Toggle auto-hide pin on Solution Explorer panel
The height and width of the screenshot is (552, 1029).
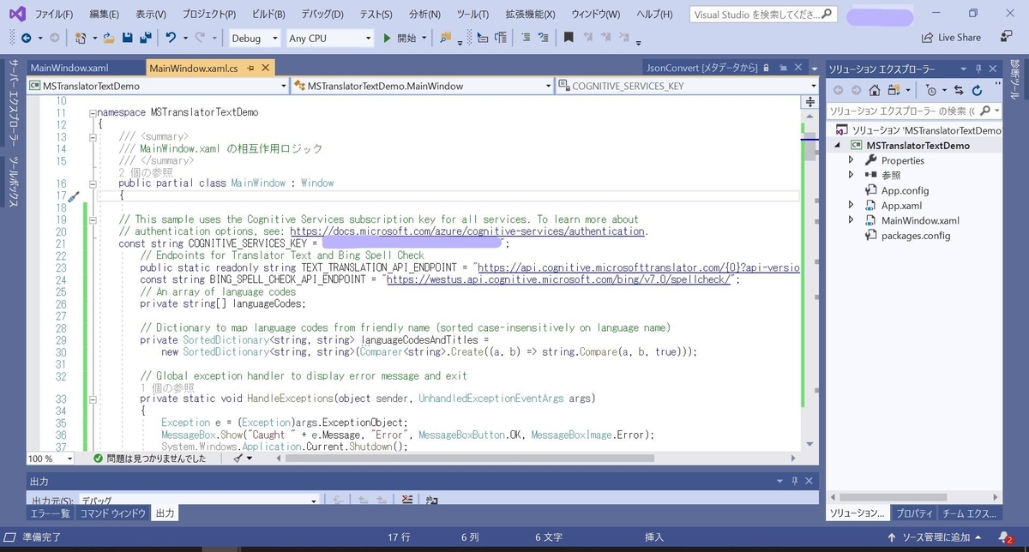click(x=978, y=69)
